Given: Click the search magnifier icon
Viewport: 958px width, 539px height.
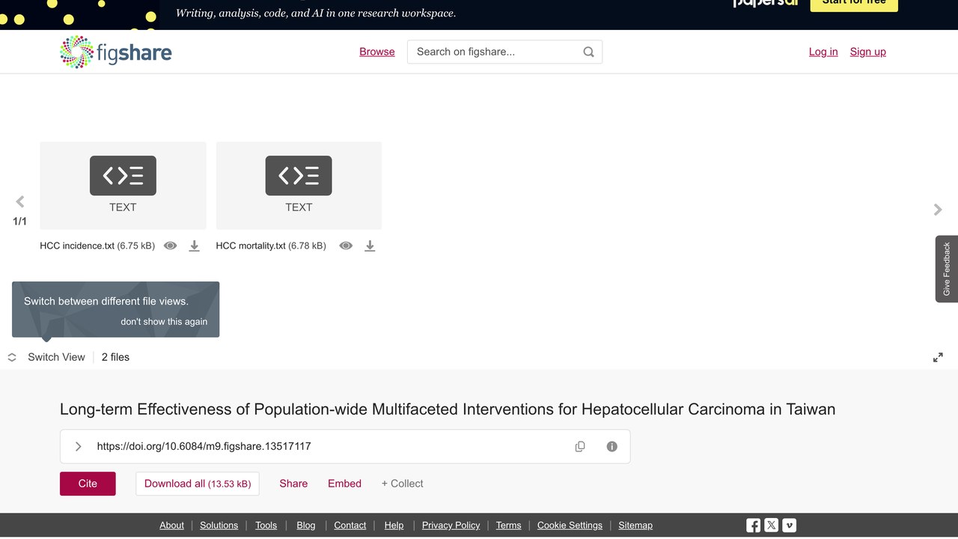Looking at the screenshot, I should [x=588, y=52].
